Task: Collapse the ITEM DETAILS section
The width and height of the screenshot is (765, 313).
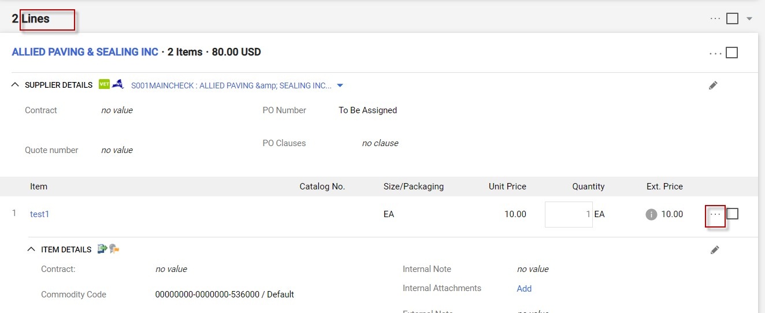Action: tap(31, 249)
